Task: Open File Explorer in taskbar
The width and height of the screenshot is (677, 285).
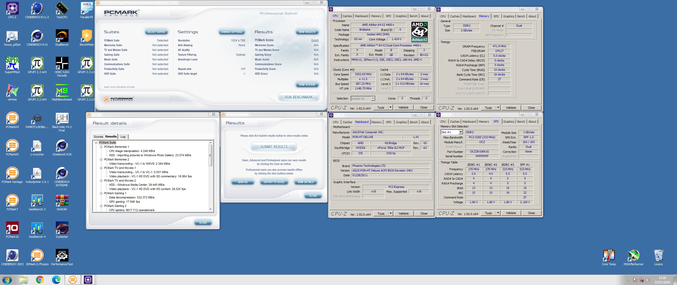Action: 23,280
